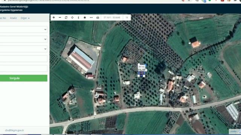This screenshot has height=135, width=241.
Task: Click the m2 area measurement label on map
Action: coord(142,67)
